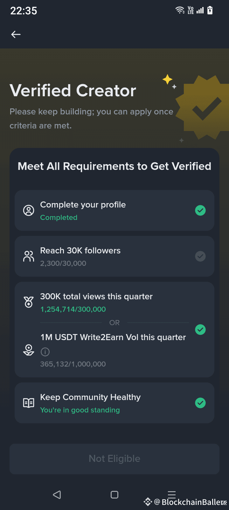This screenshot has width=229, height=510.
Task: Open the Write2Earn info tooltip icon
Action: tap(45, 352)
